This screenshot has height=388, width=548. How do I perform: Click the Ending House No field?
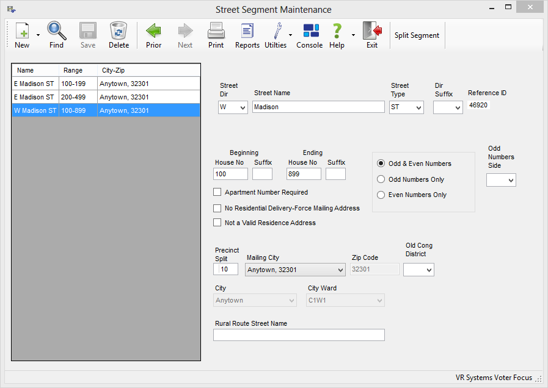pos(304,174)
